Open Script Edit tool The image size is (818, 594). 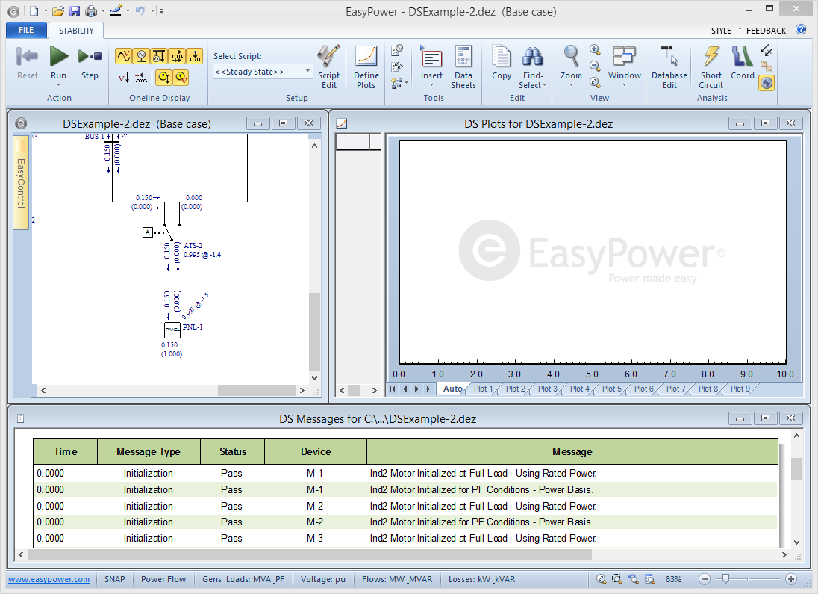pos(328,66)
